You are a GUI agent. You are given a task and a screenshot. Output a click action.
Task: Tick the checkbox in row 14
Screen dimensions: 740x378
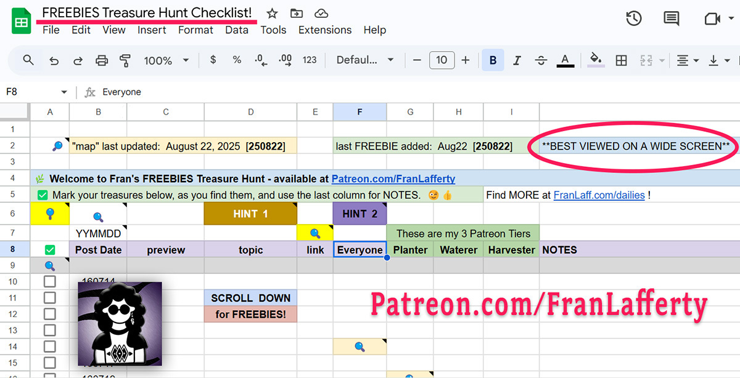[x=50, y=347]
